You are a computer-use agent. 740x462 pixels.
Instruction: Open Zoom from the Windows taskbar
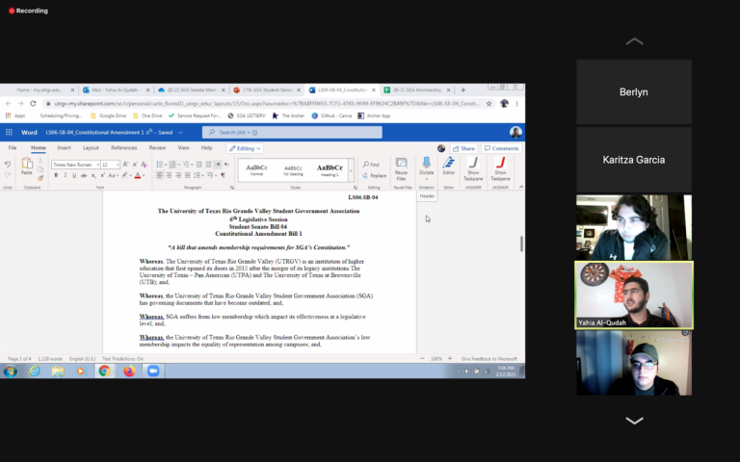tap(153, 371)
